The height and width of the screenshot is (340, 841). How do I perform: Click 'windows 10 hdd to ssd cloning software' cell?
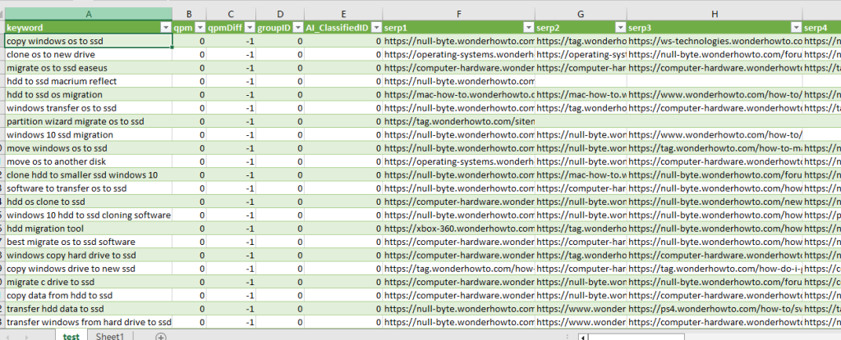(89, 215)
